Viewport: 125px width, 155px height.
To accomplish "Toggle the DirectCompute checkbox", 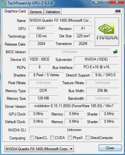I will (87, 138).
